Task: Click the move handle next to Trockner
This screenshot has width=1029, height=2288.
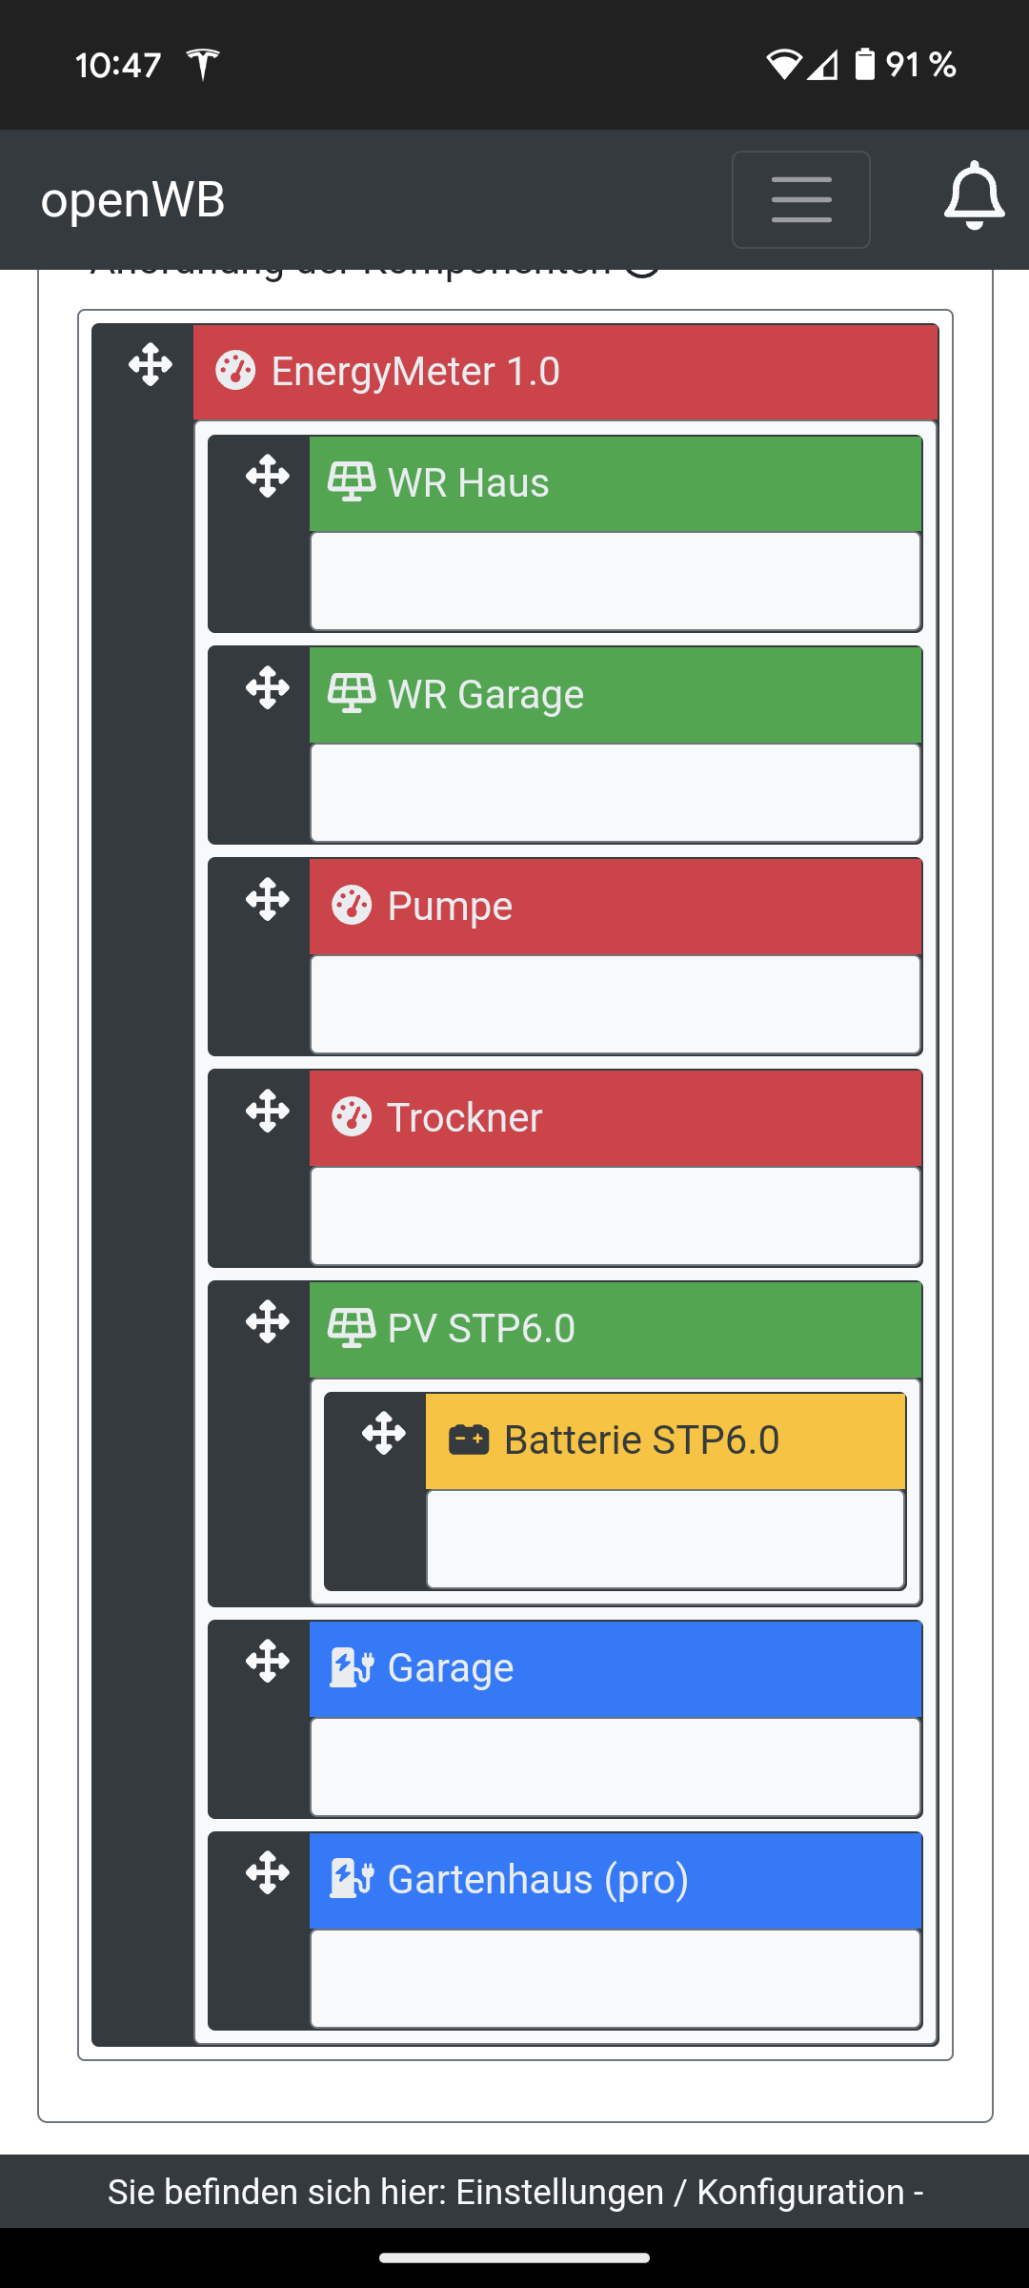Action: (x=268, y=1112)
